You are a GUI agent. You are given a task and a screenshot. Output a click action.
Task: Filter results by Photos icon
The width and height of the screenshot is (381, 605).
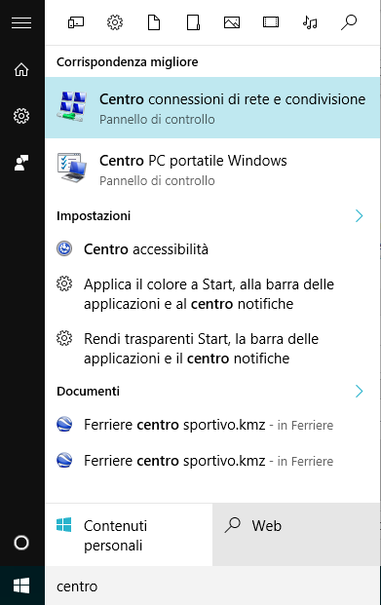[x=232, y=22]
